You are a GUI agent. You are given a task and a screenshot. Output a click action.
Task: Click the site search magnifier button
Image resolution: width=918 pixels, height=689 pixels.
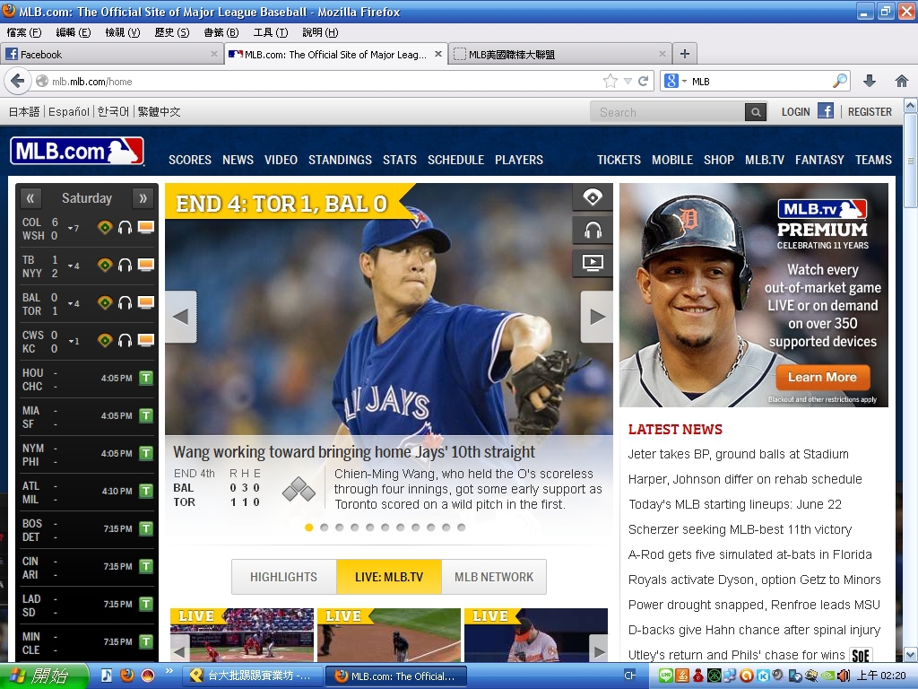(x=755, y=112)
